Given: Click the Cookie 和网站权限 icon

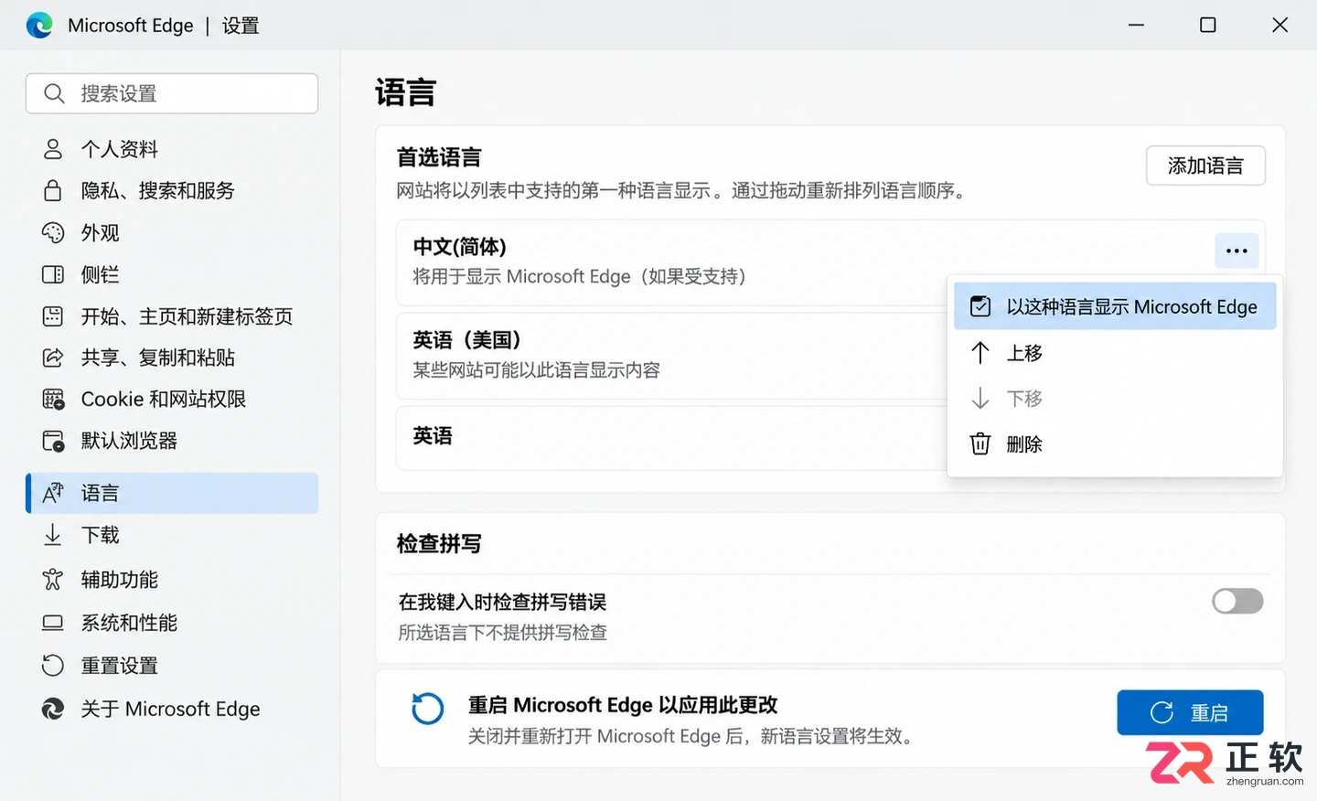Looking at the screenshot, I should (x=53, y=400).
